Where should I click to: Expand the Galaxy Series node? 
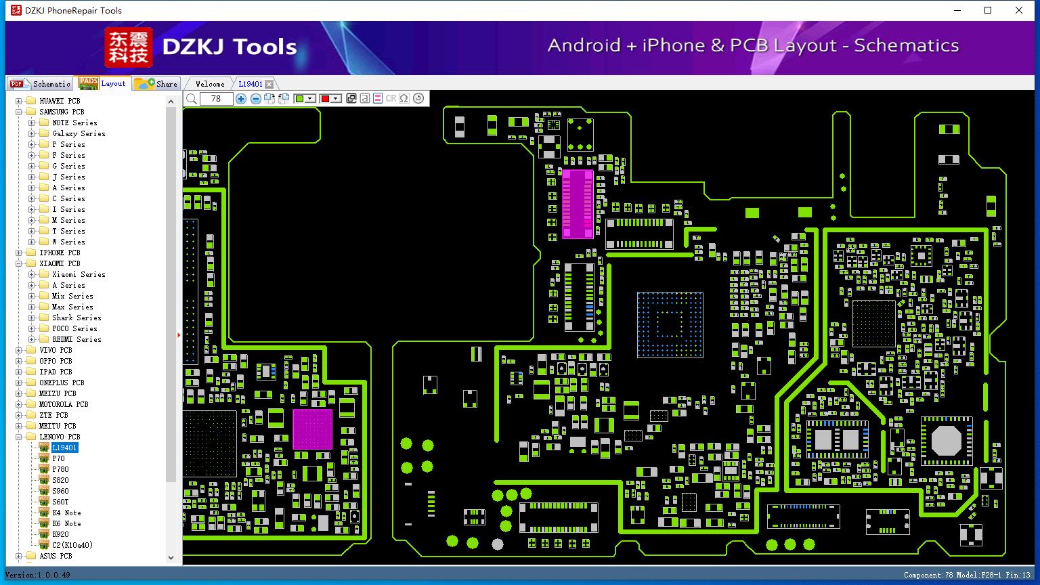click(32, 133)
